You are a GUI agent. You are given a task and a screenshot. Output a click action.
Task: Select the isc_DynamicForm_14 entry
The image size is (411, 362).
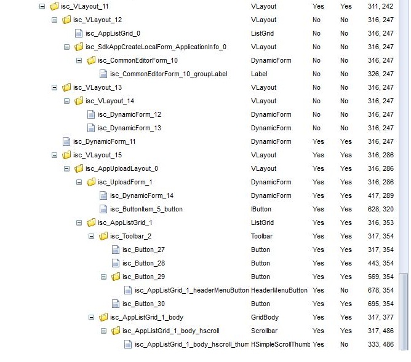coord(142,195)
